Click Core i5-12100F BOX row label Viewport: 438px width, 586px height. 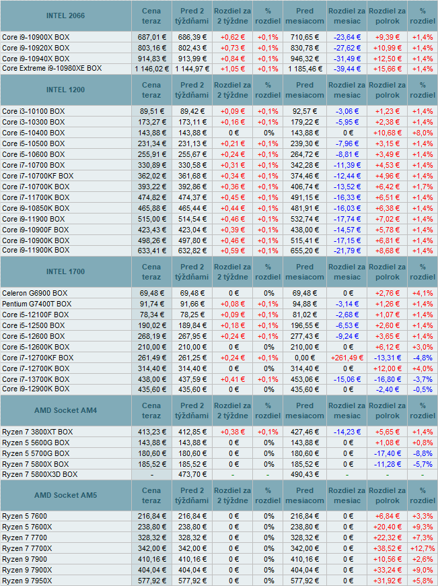point(36,315)
